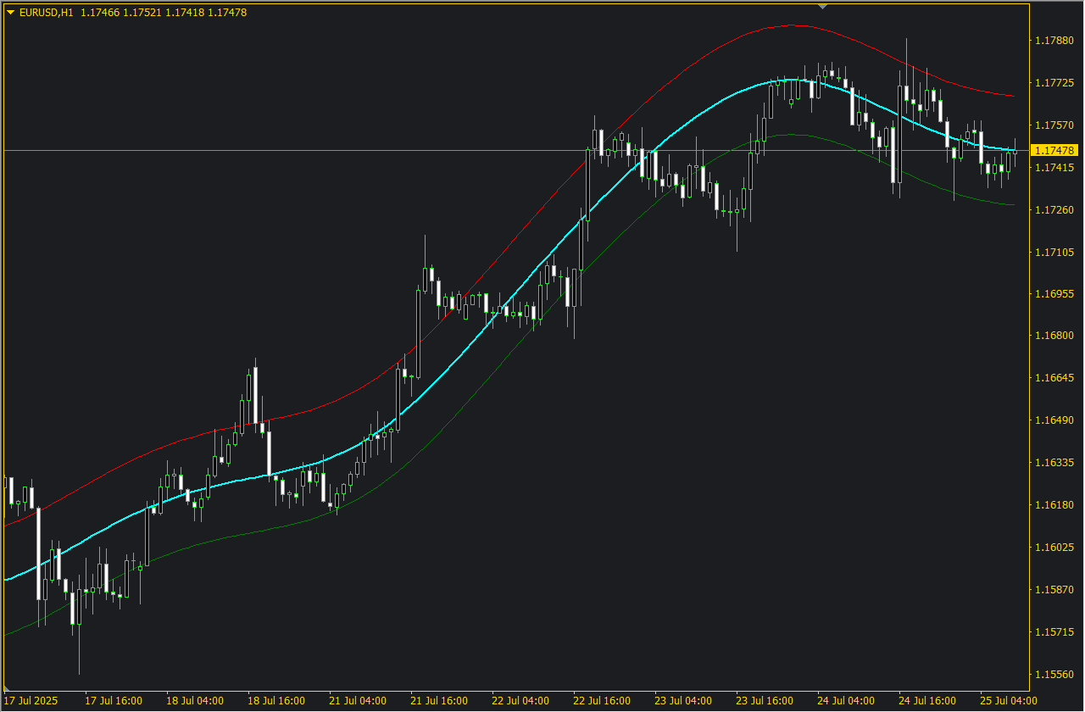This screenshot has width=1085, height=712.
Task: Click the 18 Jul 04:00 time label
Action: point(195,701)
